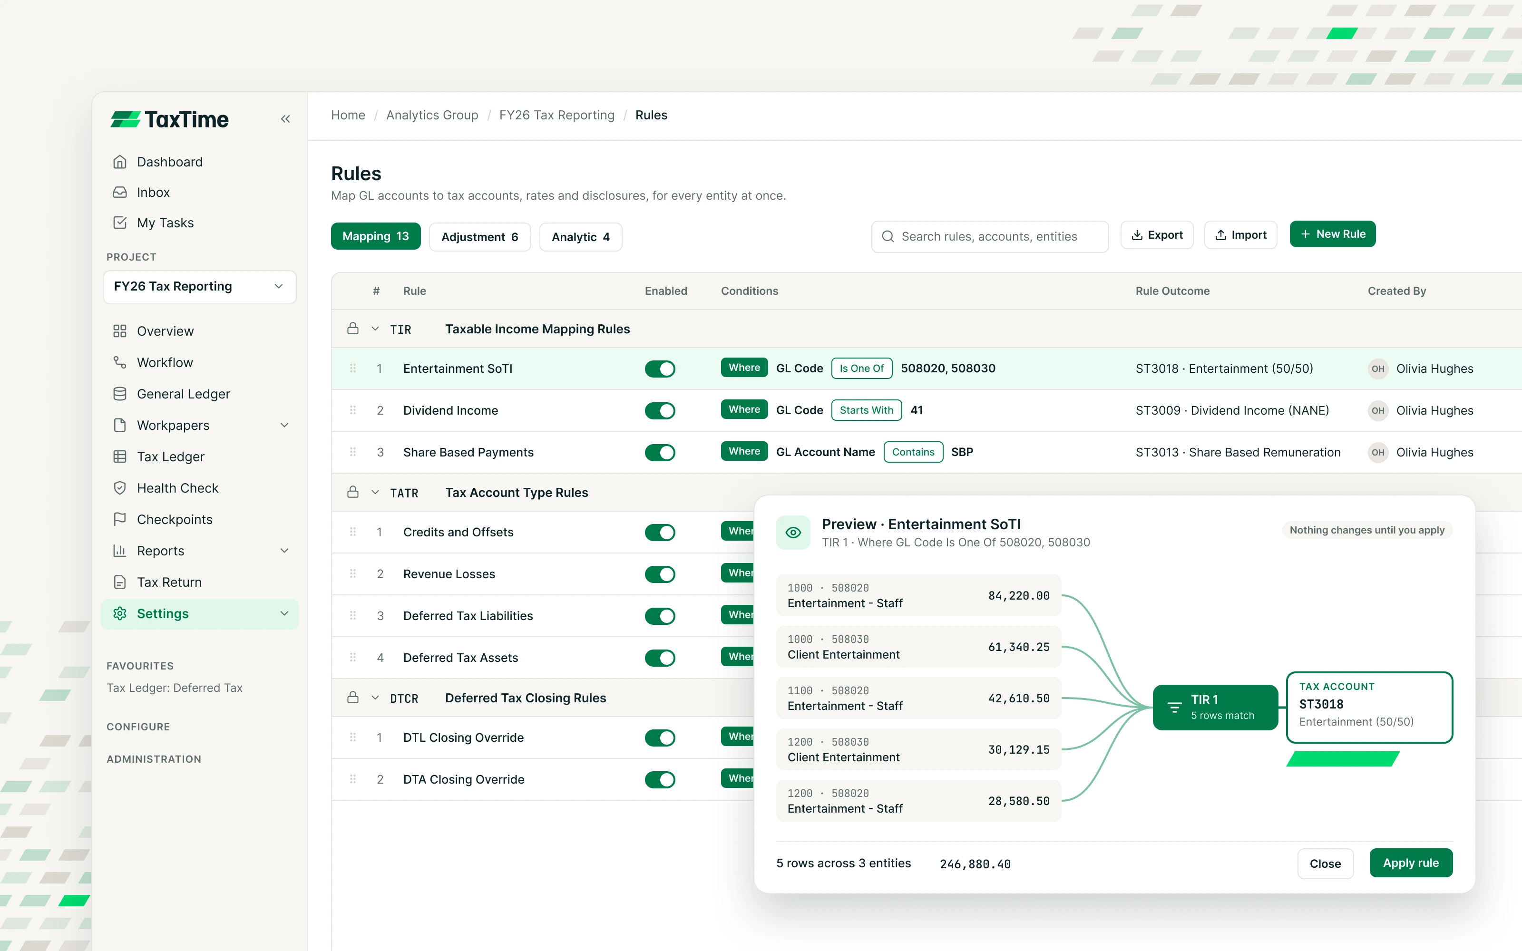Click the Health Check shield icon

tap(119, 488)
